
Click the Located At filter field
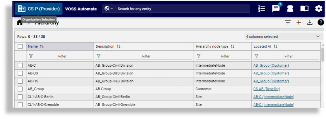(x=289, y=56)
